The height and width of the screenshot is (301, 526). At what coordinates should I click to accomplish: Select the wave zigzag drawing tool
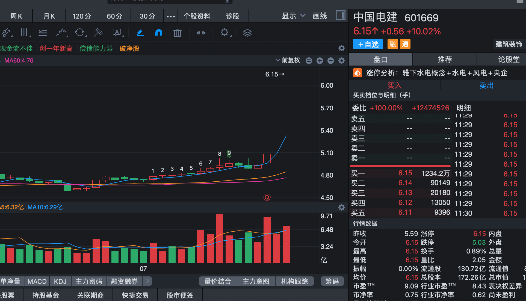click(62, 33)
